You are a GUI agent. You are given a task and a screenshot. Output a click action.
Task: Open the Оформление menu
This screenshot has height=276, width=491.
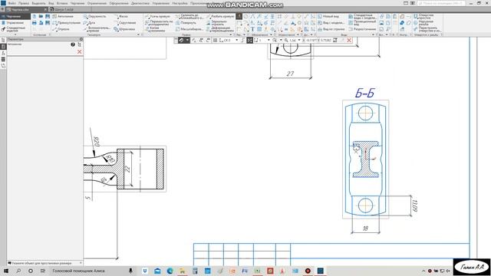pyautogui.click(x=119, y=3)
